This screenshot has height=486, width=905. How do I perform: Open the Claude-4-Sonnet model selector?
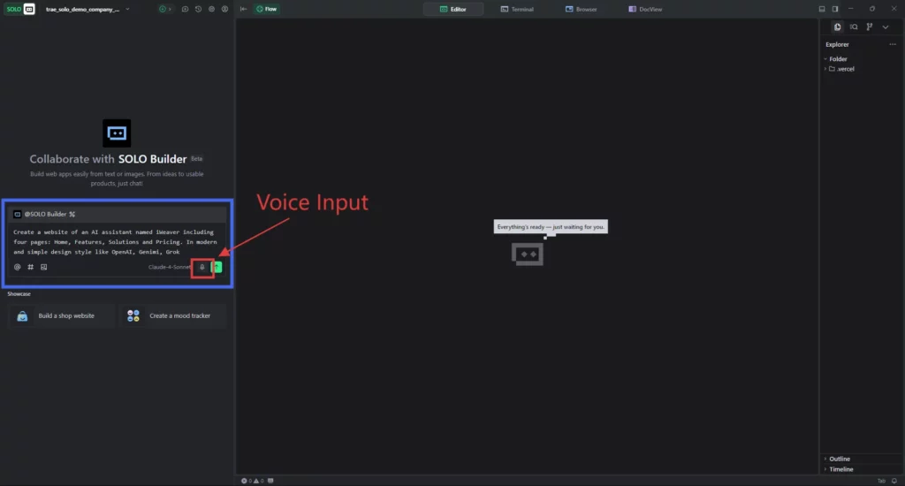point(169,267)
